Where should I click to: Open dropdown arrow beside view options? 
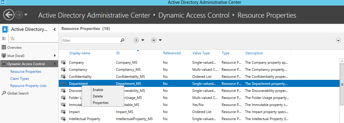tap(143, 40)
